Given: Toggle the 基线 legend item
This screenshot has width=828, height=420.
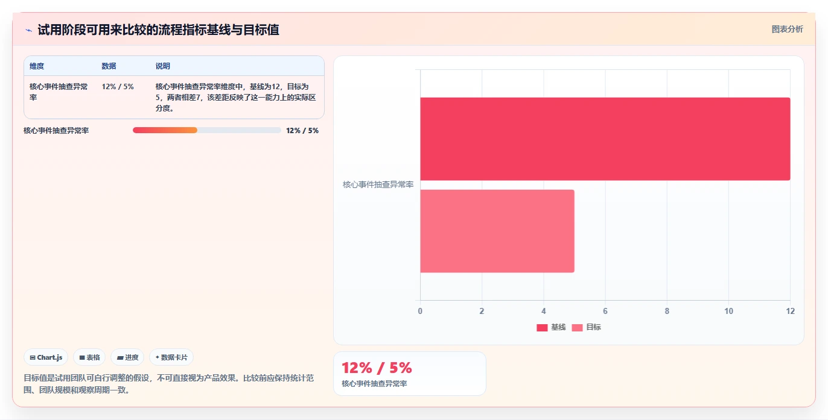Looking at the screenshot, I should pyautogui.click(x=551, y=327).
